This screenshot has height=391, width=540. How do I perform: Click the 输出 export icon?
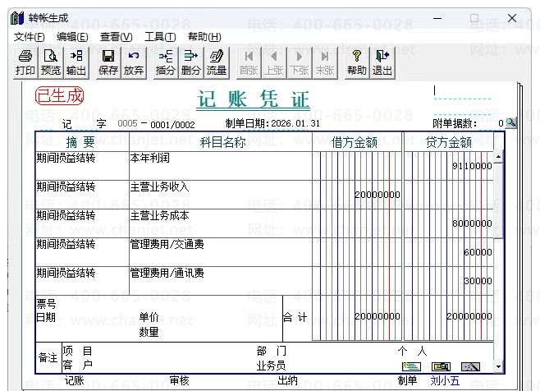[x=76, y=63]
